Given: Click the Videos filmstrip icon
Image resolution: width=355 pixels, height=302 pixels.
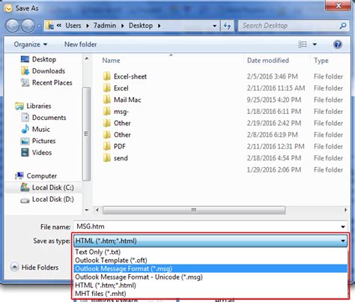Looking at the screenshot, I should [25, 152].
